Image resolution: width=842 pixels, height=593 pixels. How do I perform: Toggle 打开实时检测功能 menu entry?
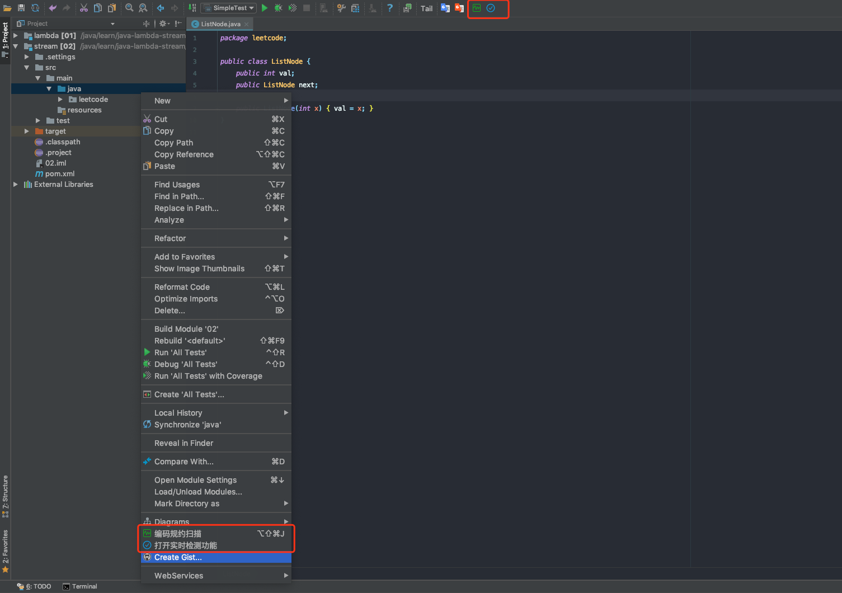(x=185, y=545)
